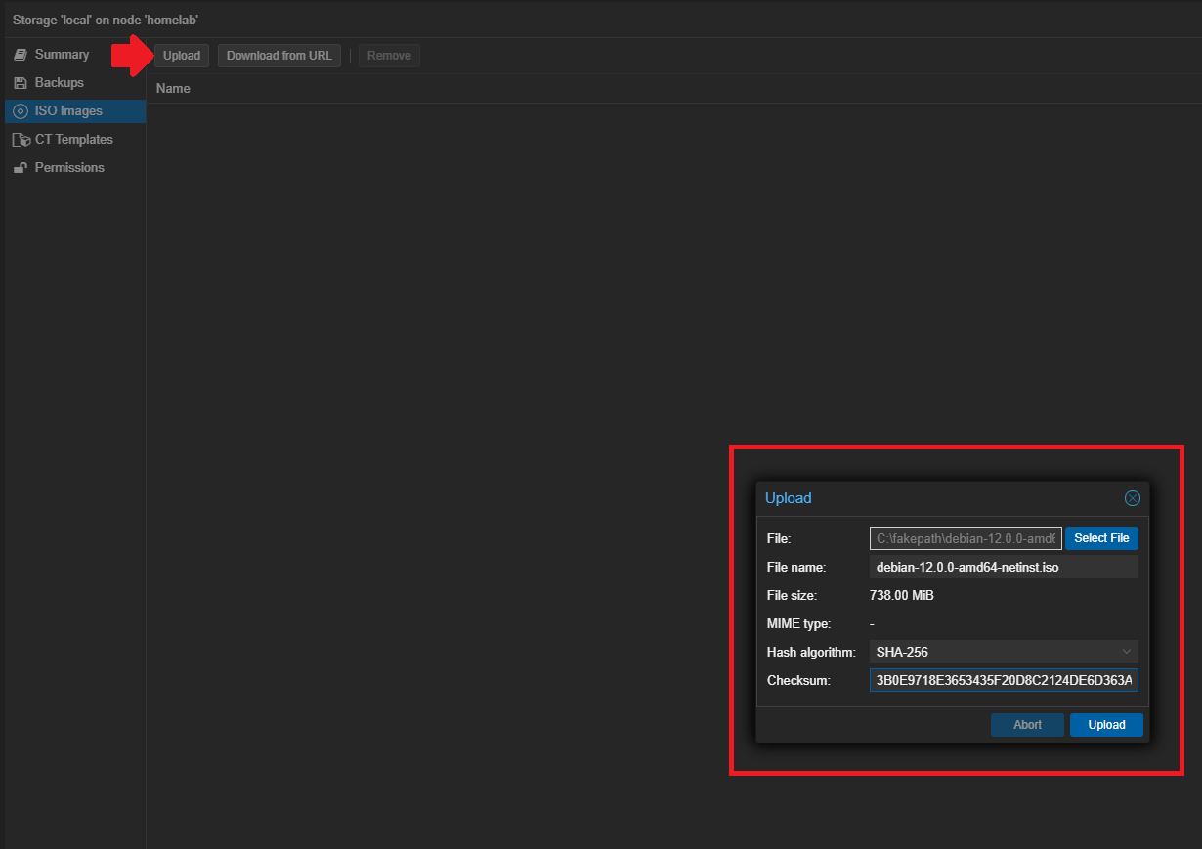Click the File path field showing fakepath
The image size is (1202, 849).
[965, 538]
